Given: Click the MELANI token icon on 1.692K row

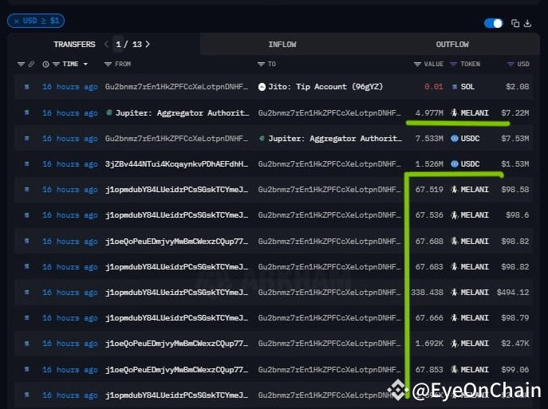Looking at the screenshot, I should tap(455, 344).
